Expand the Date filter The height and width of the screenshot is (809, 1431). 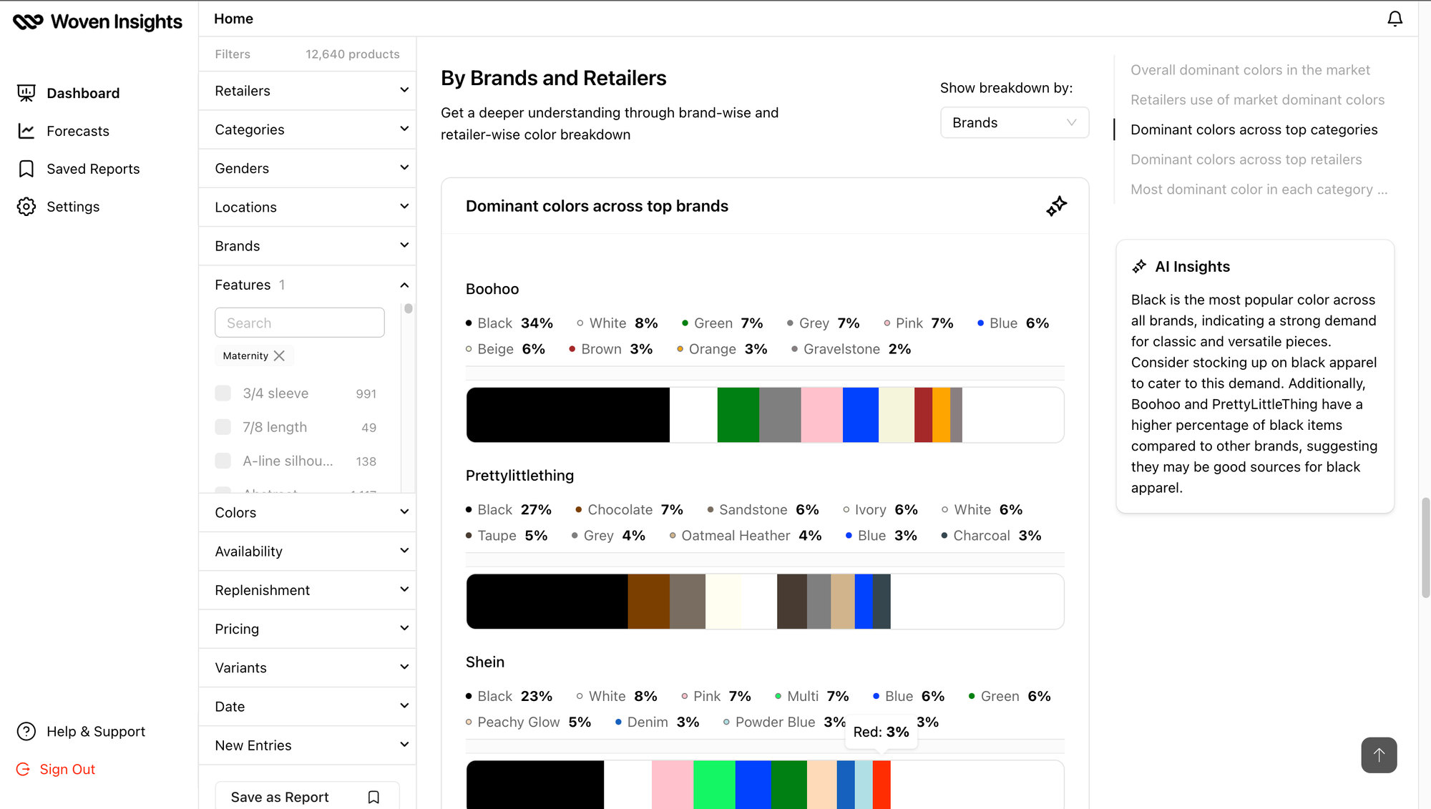click(x=308, y=706)
